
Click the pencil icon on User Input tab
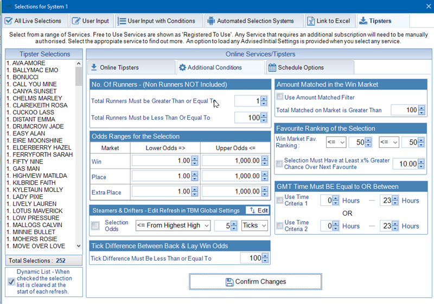tap(76, 21)
